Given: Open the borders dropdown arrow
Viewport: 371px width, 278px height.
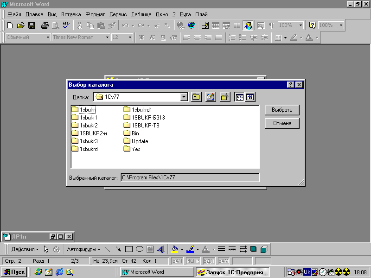Looking at the screenshot, I should pos(285,38).
